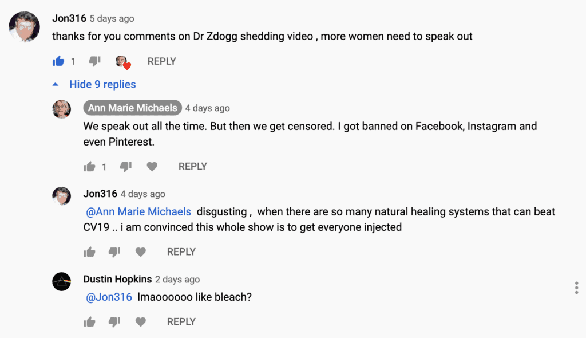This screenshot has width=586, height=338.
Task: Follow the @Jon316 mention in Dustin's reply
Action: [x=109, y=297]
